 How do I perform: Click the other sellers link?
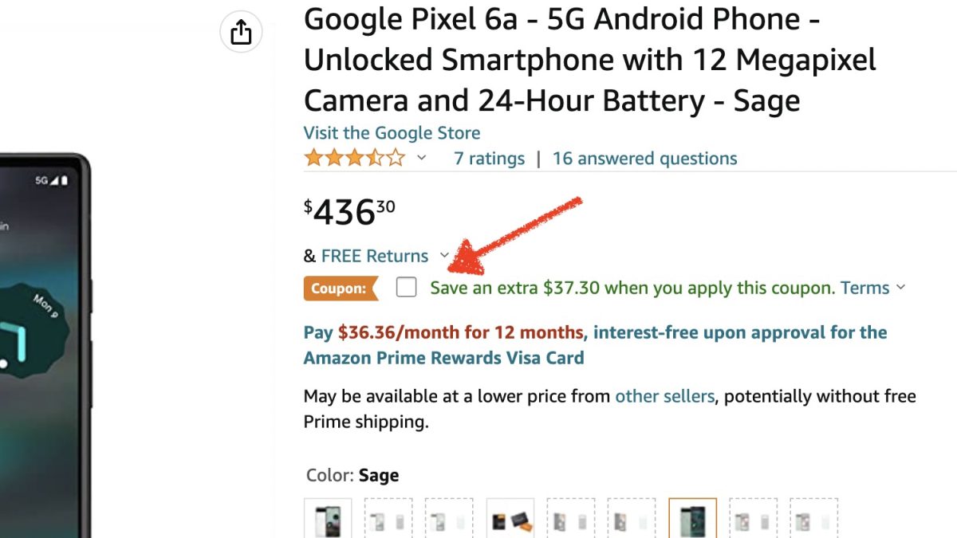click(664, 396)
